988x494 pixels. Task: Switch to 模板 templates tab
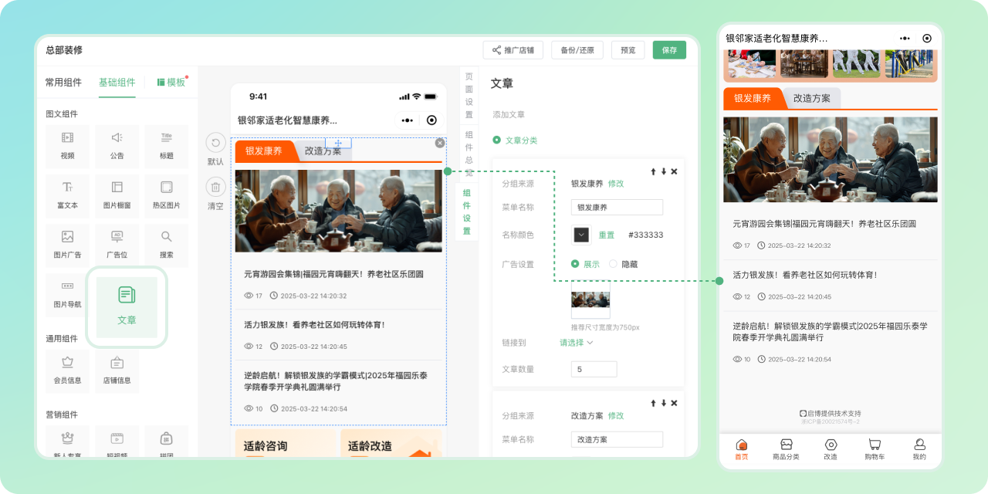click(171, 83)
